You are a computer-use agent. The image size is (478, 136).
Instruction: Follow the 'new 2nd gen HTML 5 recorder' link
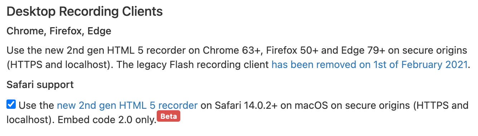tap(127, 106)
